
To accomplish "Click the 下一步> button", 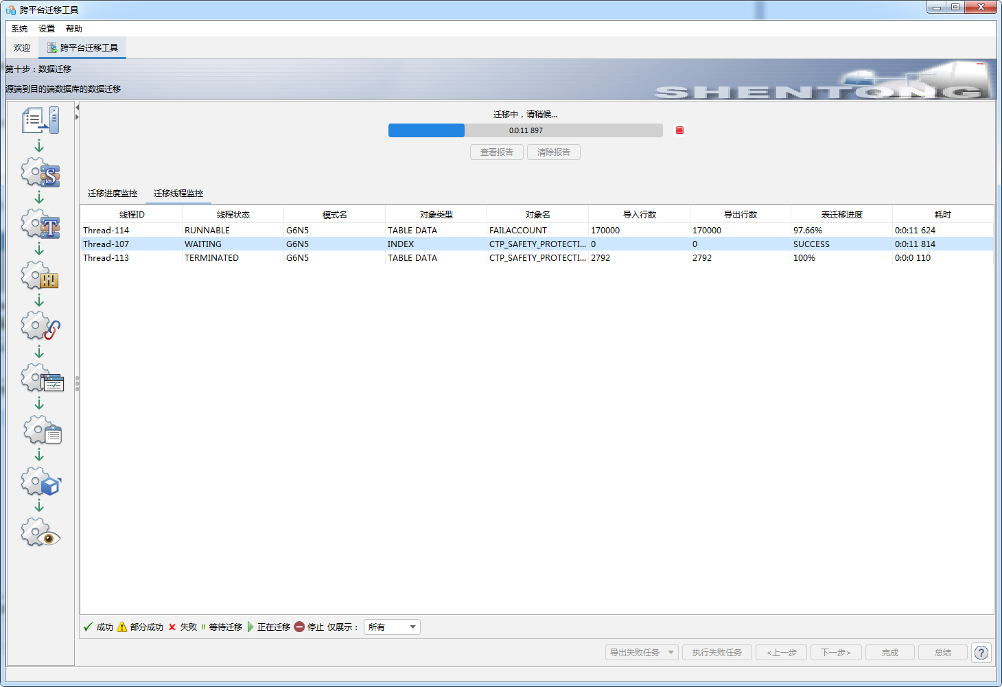I will 835,653.
